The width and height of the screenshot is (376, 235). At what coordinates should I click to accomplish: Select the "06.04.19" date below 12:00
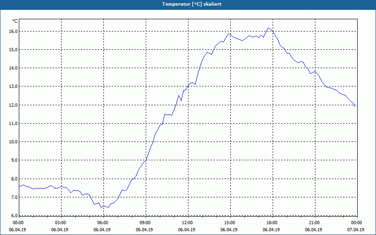(187, 230)
